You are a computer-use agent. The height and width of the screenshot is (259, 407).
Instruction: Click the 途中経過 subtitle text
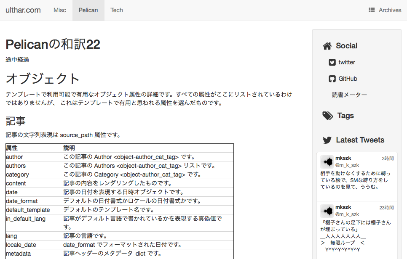pos(17,60)
